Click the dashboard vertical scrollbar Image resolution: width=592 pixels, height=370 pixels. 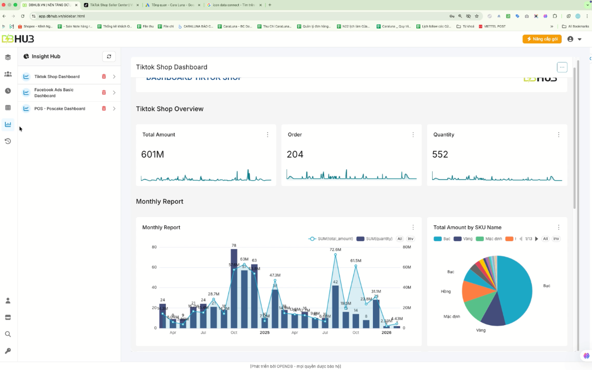574,138
